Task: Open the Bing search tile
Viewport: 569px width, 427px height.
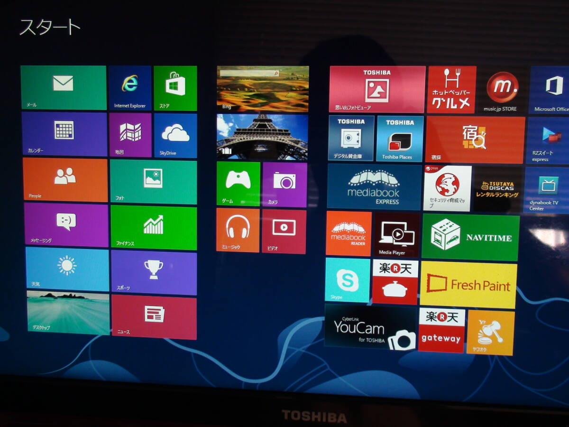Action: [263, 89]
